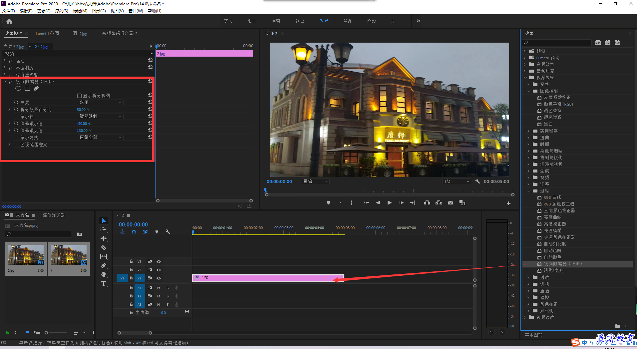
Task: Open Lumetri 范围 tab
Action: point(47,34)
